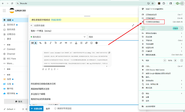Collapse the 资源 sidebar section
This screenshot has height=112, width=185.
[7, 45]
